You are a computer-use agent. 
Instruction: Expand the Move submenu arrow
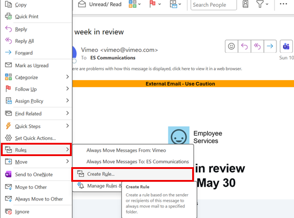tap(67, 161)
